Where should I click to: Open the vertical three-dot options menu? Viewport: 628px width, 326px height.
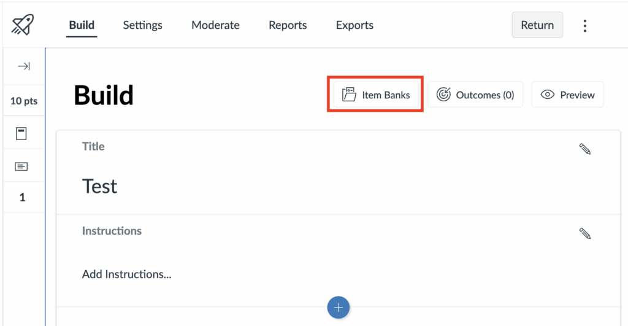pos(584,25)
